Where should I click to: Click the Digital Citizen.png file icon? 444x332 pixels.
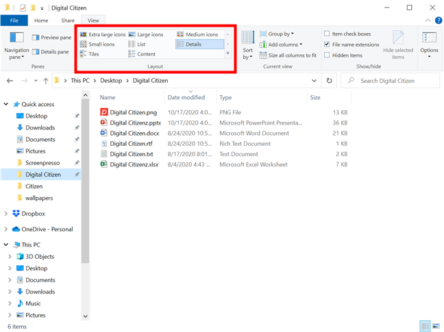(104, 112)
